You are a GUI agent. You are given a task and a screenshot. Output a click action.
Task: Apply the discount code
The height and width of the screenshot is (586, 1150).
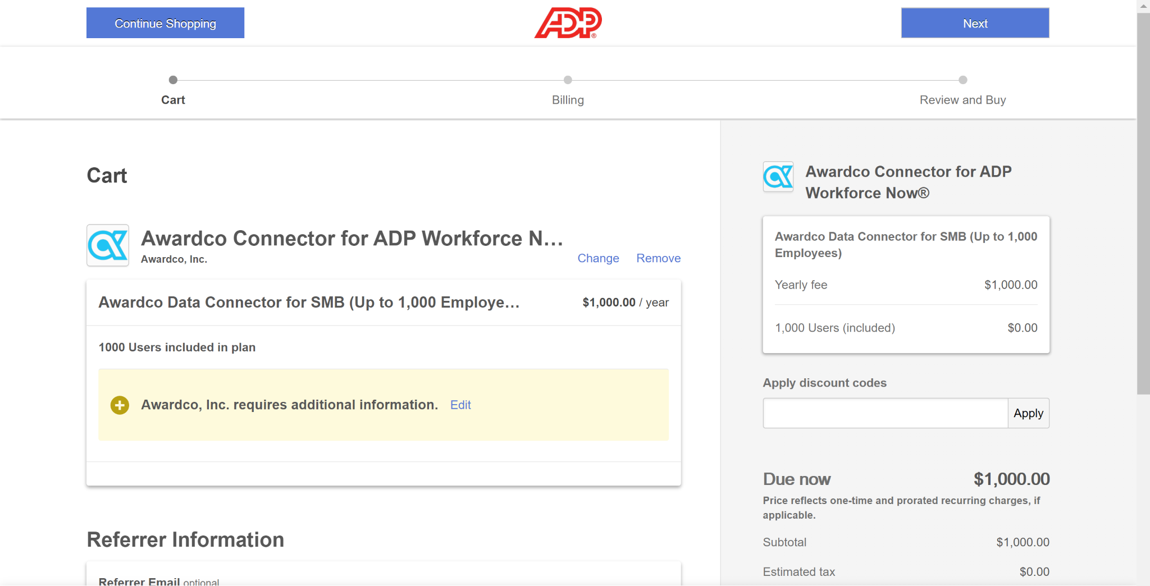(1028, 413)
